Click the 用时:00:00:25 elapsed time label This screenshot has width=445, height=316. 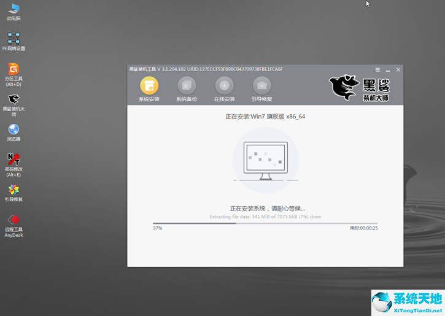[363, 228]
